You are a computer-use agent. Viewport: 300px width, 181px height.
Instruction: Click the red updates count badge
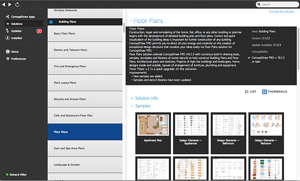tap(39, 31)
